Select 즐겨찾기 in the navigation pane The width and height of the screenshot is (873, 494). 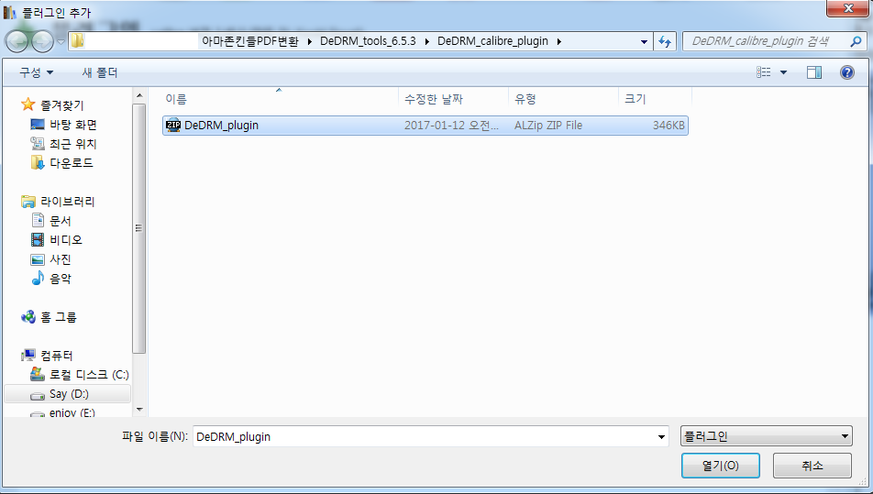61,105
